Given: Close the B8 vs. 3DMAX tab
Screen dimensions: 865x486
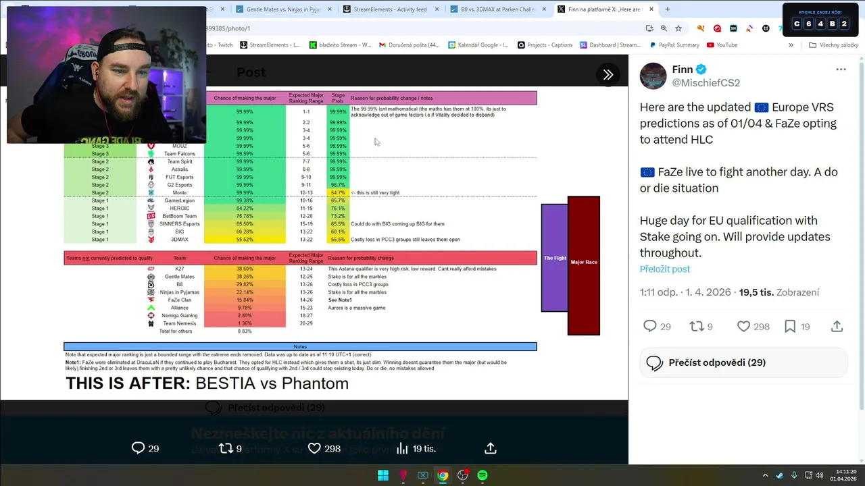Looking at the screenshot, I should click(x=544, y=9).
